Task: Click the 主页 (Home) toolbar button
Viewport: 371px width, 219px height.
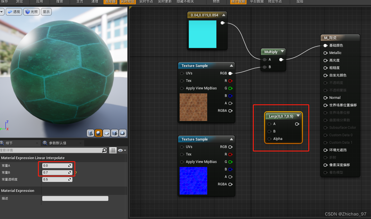Action: [79, 2]
